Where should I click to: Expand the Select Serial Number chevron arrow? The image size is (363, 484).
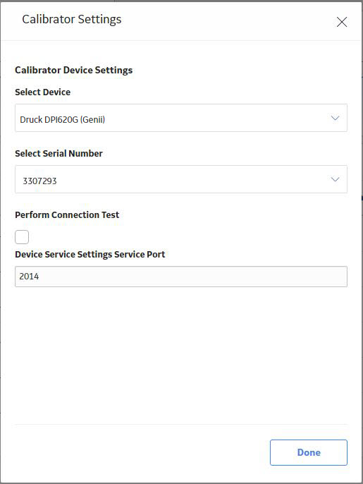[x=335, y=179]
